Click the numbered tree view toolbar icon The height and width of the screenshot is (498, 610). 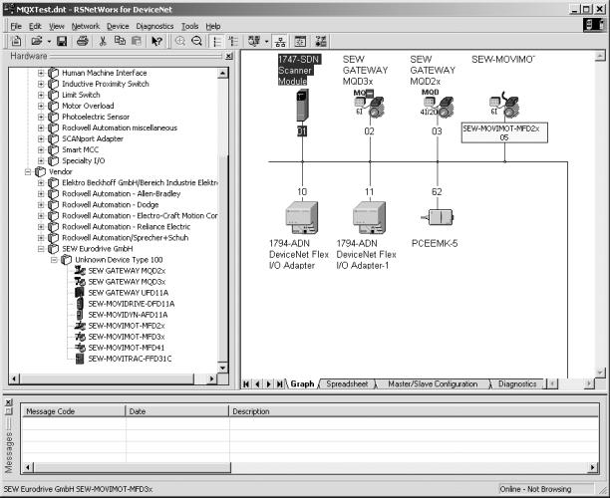233,41
